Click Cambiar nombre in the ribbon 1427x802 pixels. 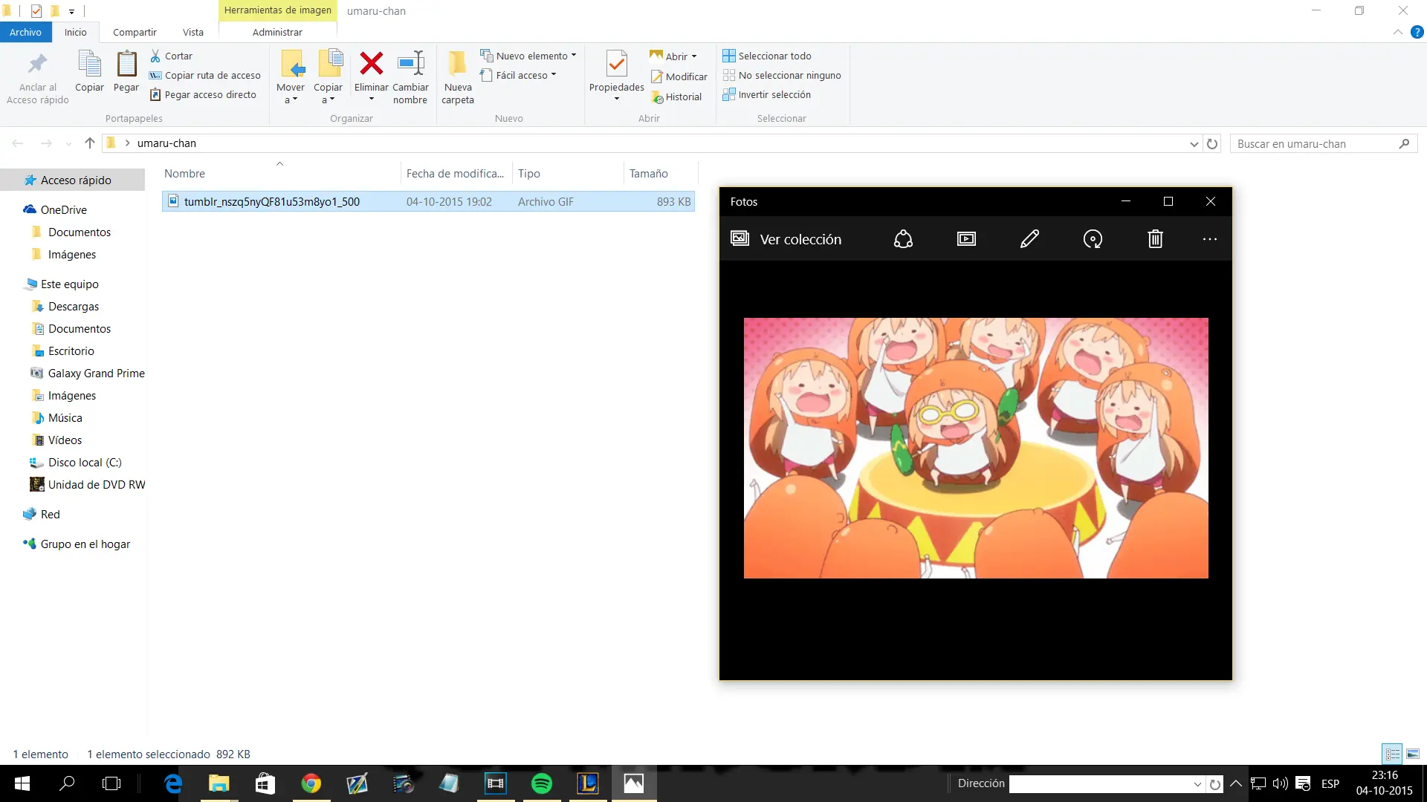tap(410, 78)
